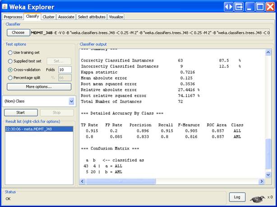Click the Set... test set button
The width and height of the screenshot is (277, 207).
point(59,61)
